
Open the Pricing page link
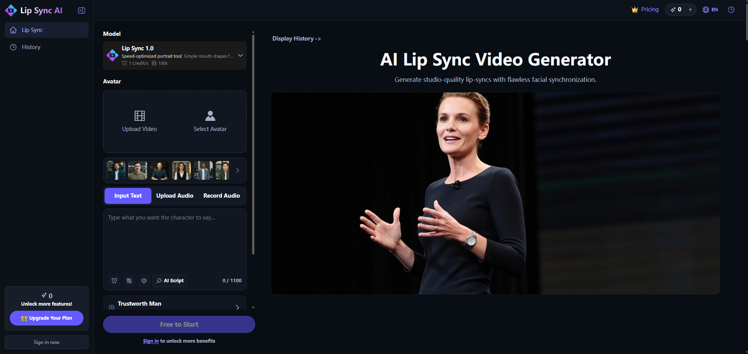click(x=650, y=9)
